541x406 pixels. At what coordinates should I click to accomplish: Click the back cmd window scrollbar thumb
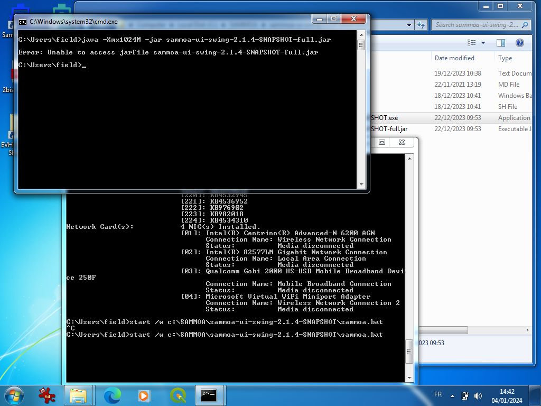point(409,352)
